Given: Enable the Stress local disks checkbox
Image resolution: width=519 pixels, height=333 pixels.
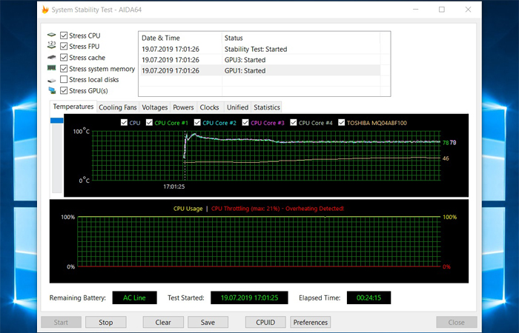Looking at the screenshot, I should click(x=64, y=80).
